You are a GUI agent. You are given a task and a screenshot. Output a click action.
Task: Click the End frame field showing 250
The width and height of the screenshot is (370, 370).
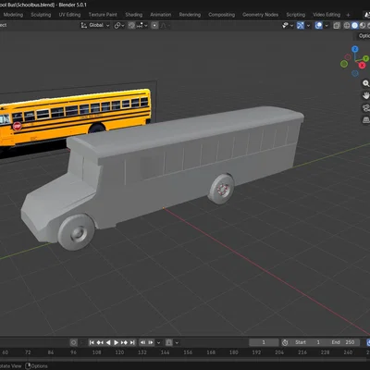[343, 342]
